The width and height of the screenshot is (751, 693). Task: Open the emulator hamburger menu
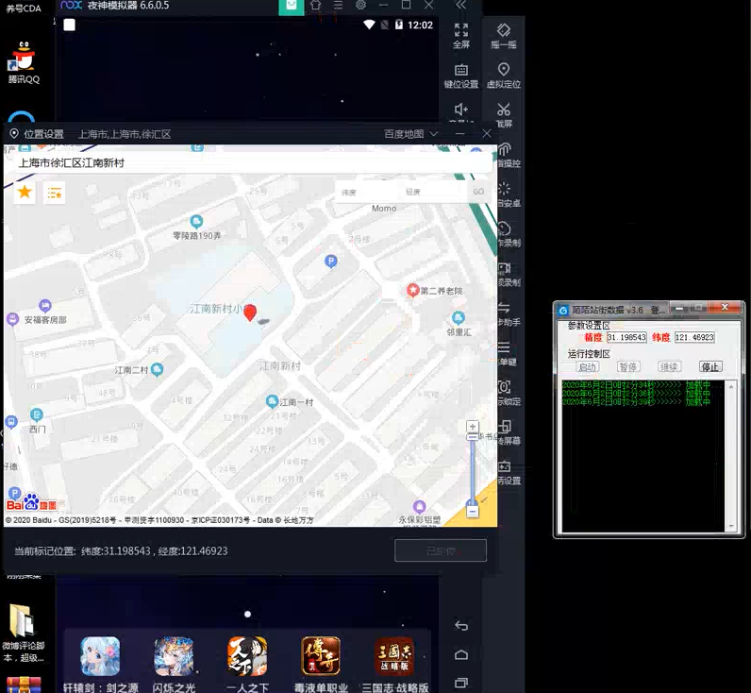[x=338, y=6]
